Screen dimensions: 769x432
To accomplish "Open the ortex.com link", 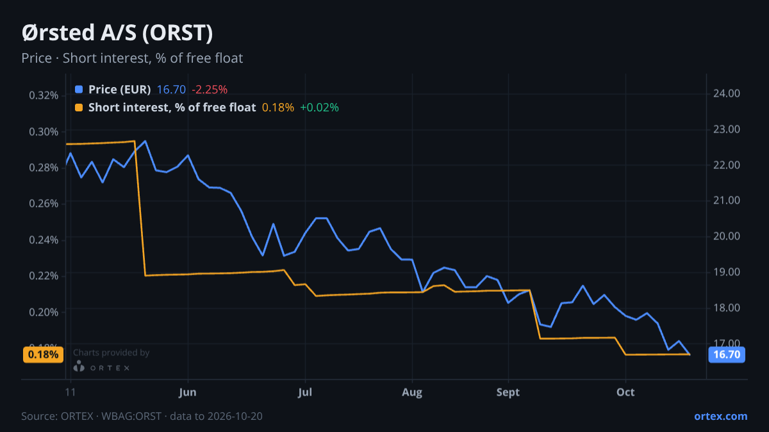I will pyautogui.click(x=720, y=416).
